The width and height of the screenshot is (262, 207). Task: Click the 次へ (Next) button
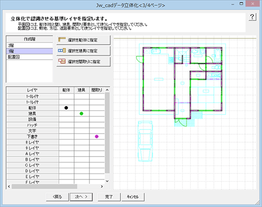[x=81, y=197]
